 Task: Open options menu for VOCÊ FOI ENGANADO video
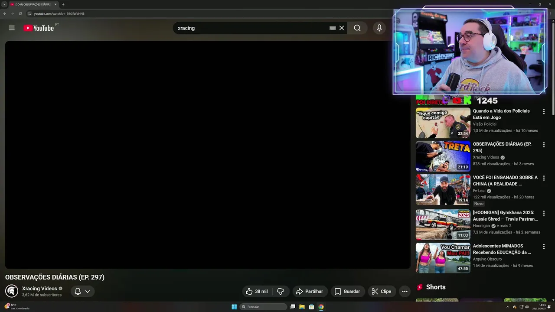[544, 178]
